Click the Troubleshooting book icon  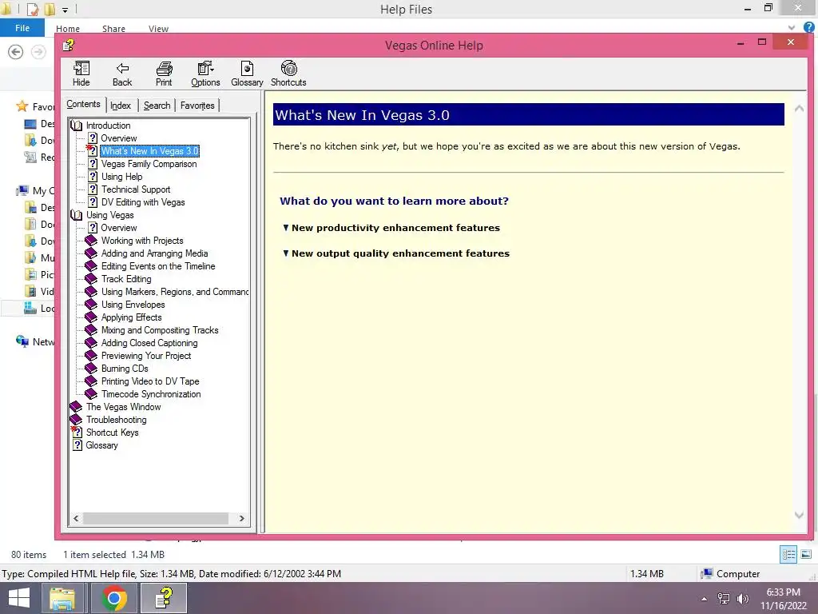coord(76,420)
